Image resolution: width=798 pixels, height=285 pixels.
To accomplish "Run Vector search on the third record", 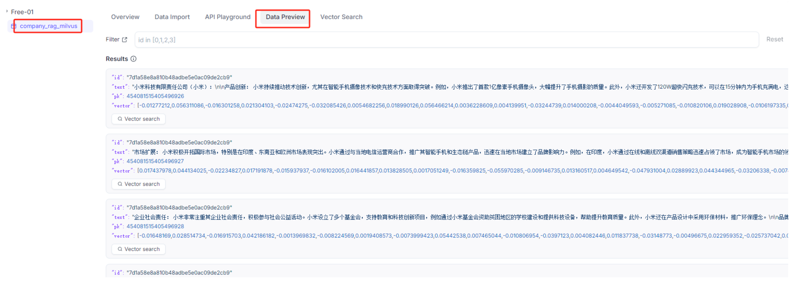I will [139, 249].
